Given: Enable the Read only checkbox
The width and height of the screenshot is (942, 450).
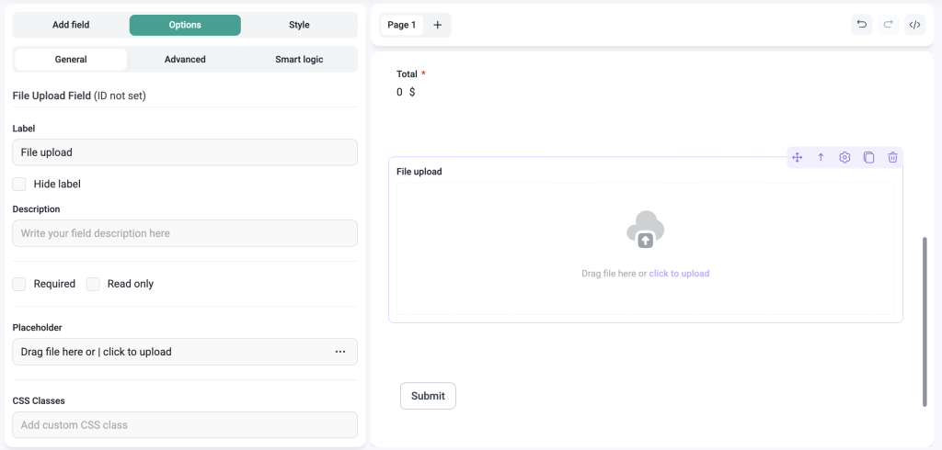Looking at the screenshot, I should [93, 284].
